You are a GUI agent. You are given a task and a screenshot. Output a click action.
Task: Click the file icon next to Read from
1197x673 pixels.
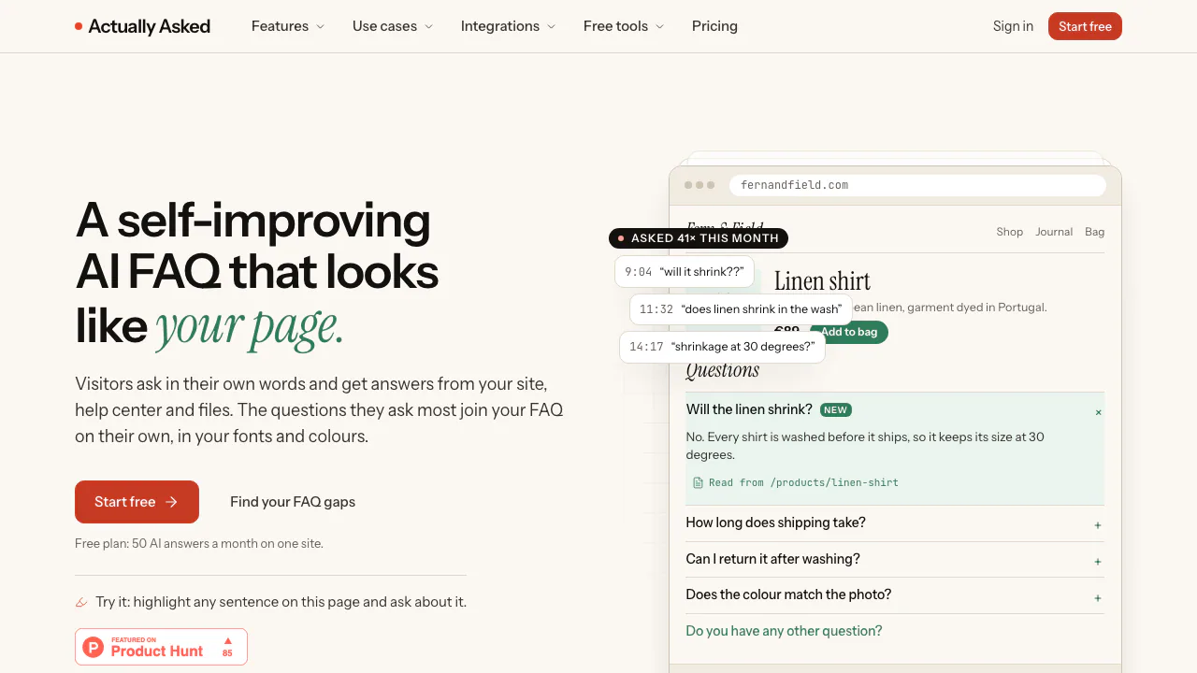[698, 483]
